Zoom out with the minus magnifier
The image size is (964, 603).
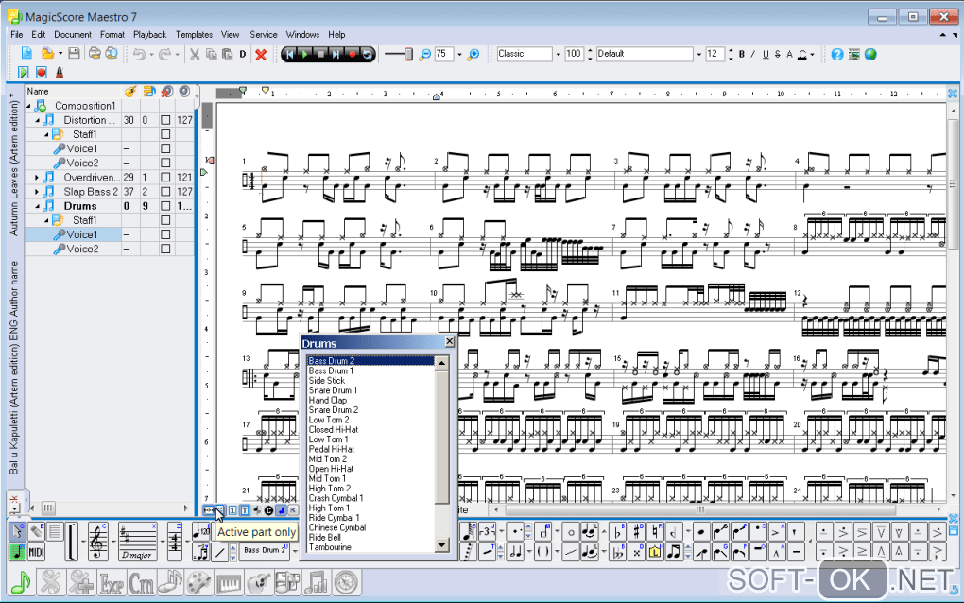pyautogui.click(x=424, y=55)
